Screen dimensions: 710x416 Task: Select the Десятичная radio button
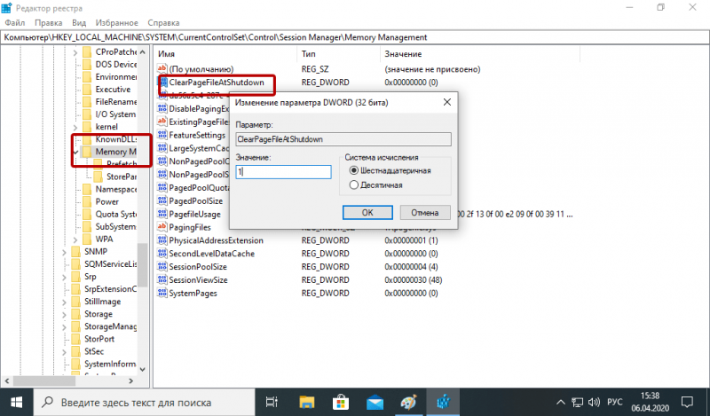(354, 184)
